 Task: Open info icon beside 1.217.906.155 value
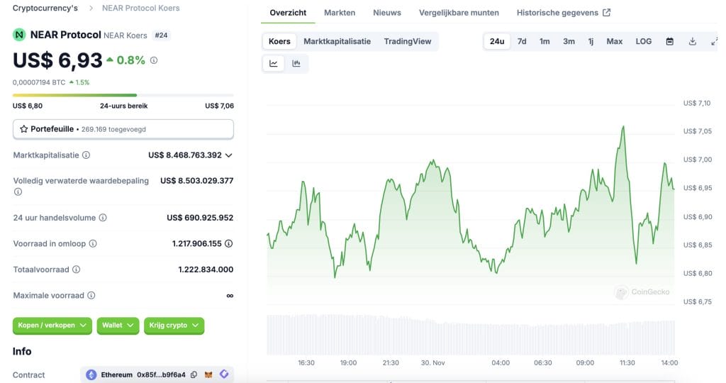229,243
